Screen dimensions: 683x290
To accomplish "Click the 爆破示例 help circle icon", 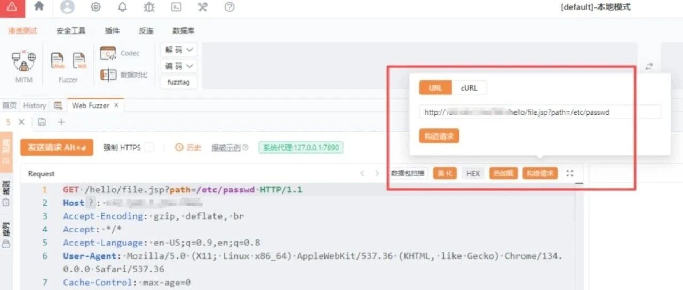I will click(245, 148).
